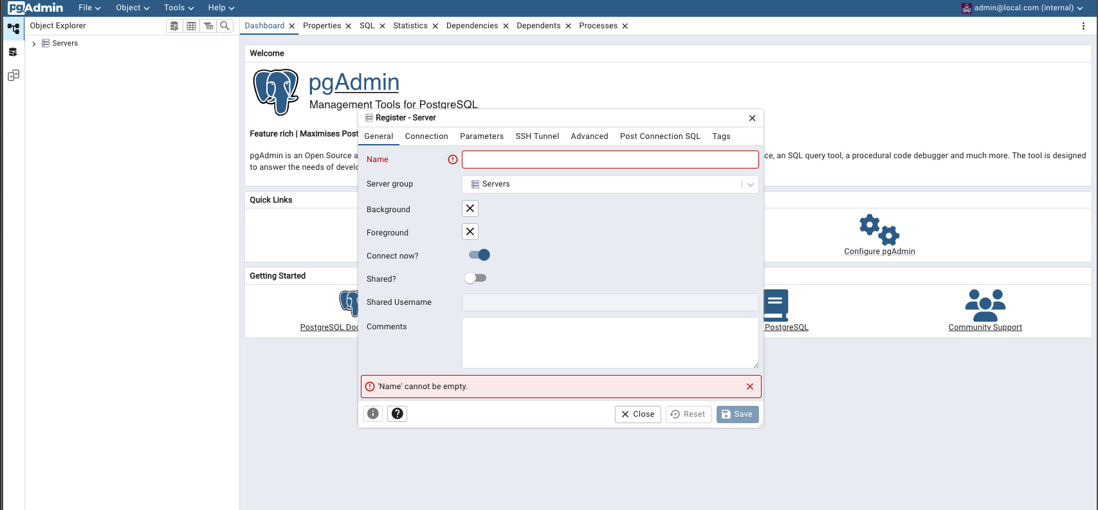Open the Object menu
Image resolution: width=1098 pixels, height=510 pixels.
(133, 8)
